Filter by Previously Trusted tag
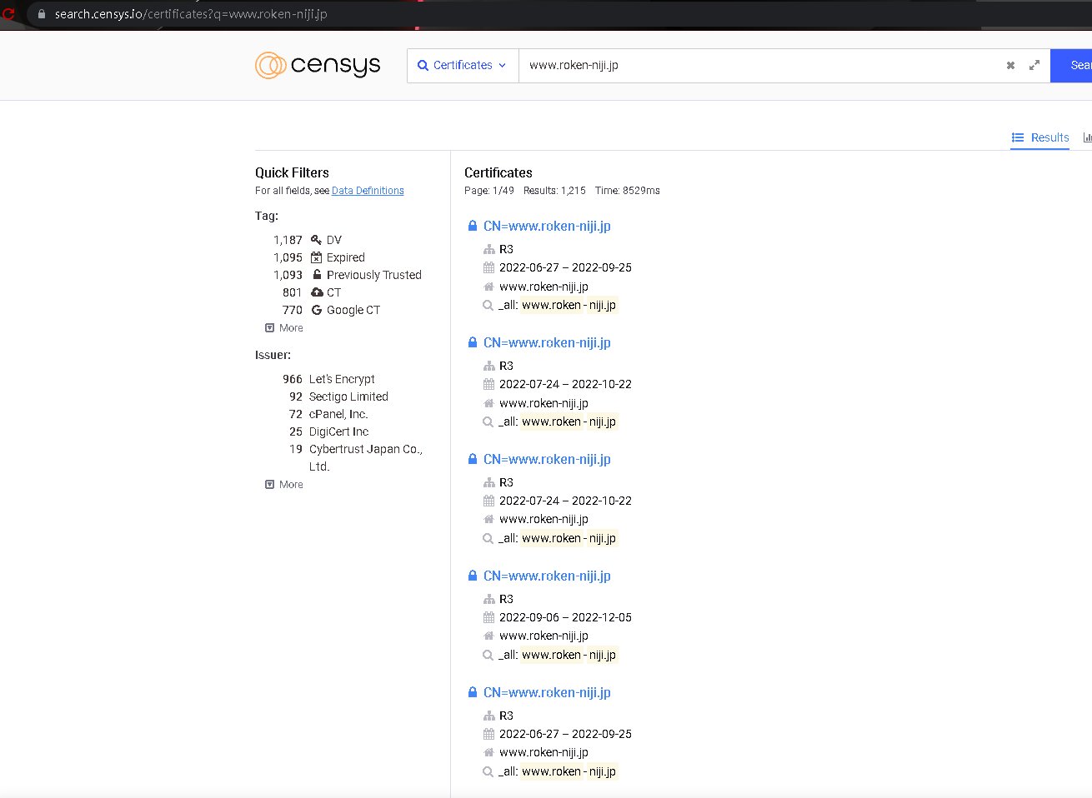Image resolution: width=1092 pixels, height=798 pixels. click(374, 275)
